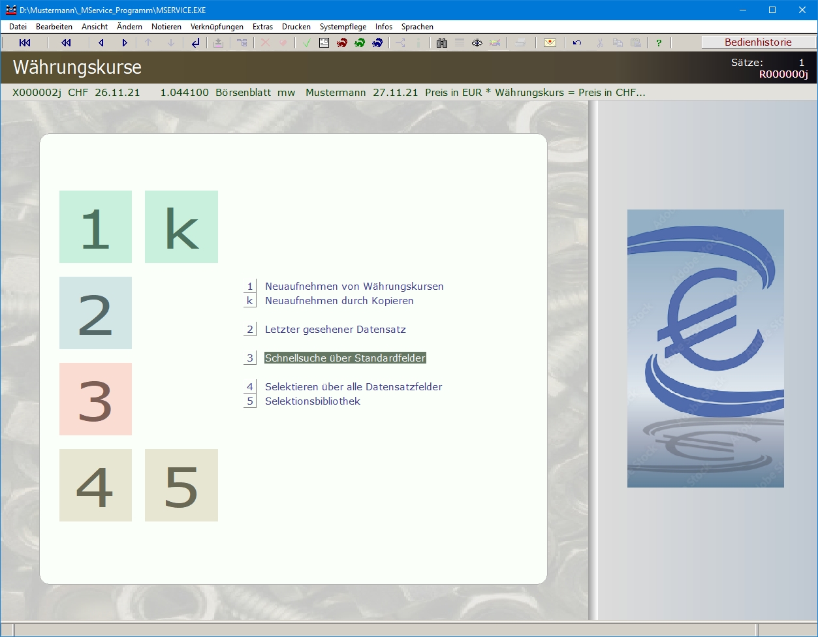818x637 pixels.
Task: Go to the next record arrow
Action: 125,43
